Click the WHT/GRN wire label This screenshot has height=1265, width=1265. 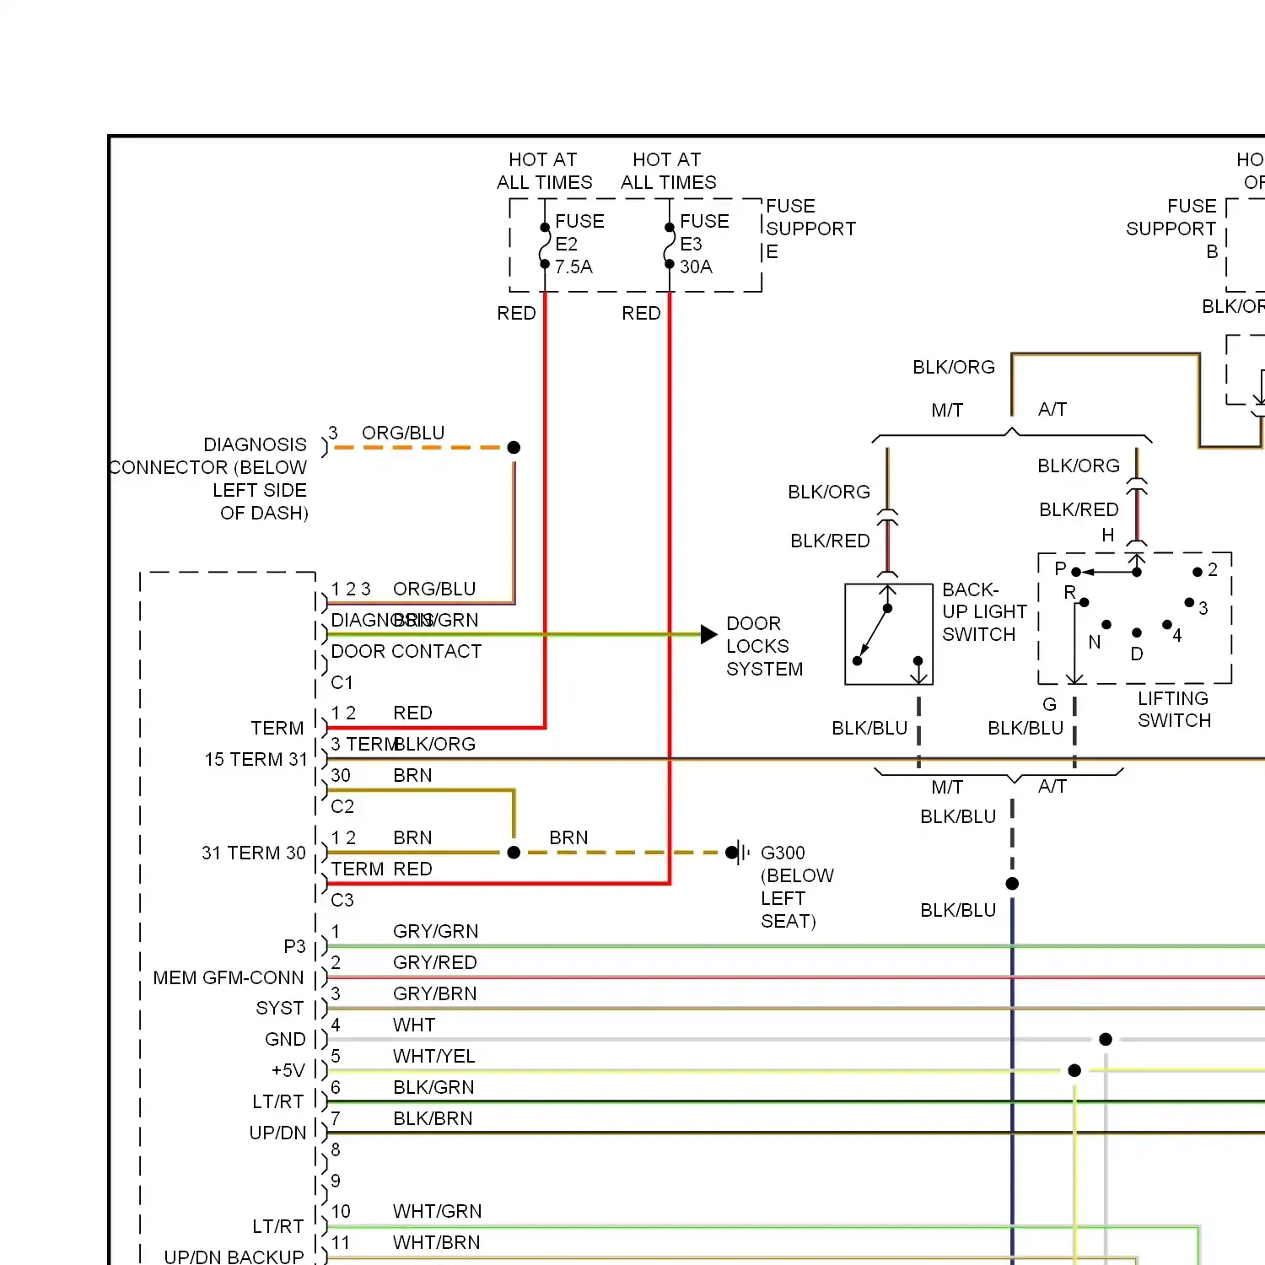[x=437, y=1211]
